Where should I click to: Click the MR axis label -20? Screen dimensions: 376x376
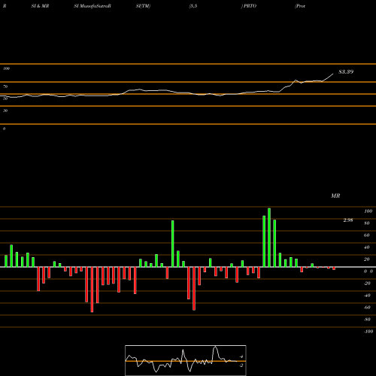point(367,284)
